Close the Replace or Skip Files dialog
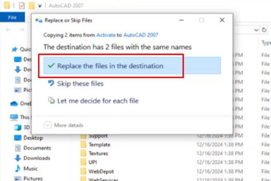The height and width of the screenshot is (181, 271). pyautogui.click(x=222, y=20)
